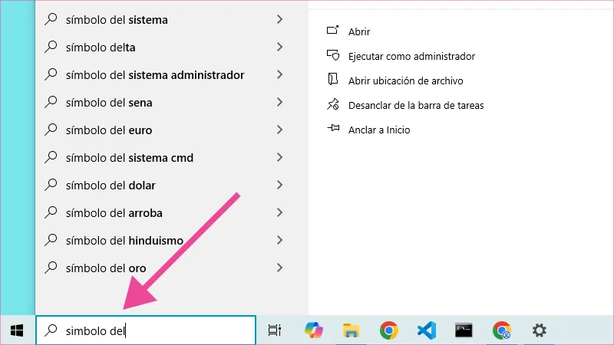614x345 pixels.
Task: Select the símbolo del sena suggestion
Action: [109, 103]
